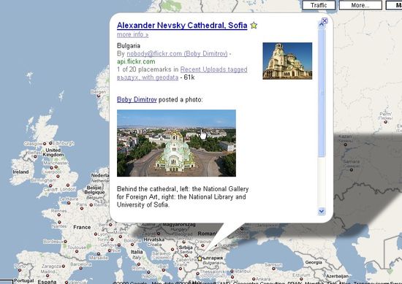
Task: Open the Alexander Nevsky Cathedral, Sofia title link
Action: click(182, 26)
